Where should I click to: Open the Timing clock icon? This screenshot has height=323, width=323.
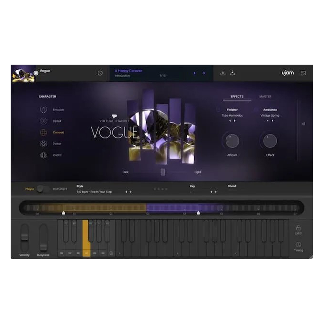tap(298, 245)
